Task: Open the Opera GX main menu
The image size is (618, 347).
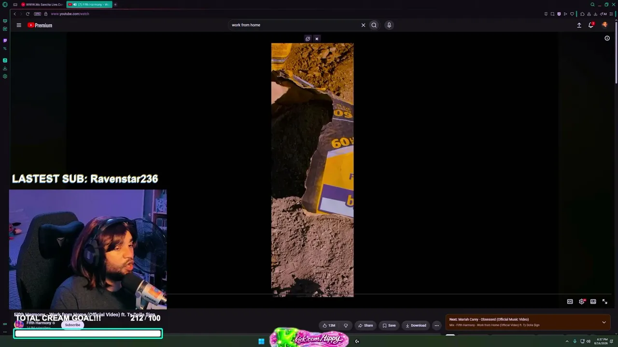Action: click(5, 4)
